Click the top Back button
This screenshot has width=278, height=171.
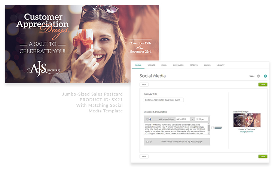pyautogui.click(x=144, y=84)
